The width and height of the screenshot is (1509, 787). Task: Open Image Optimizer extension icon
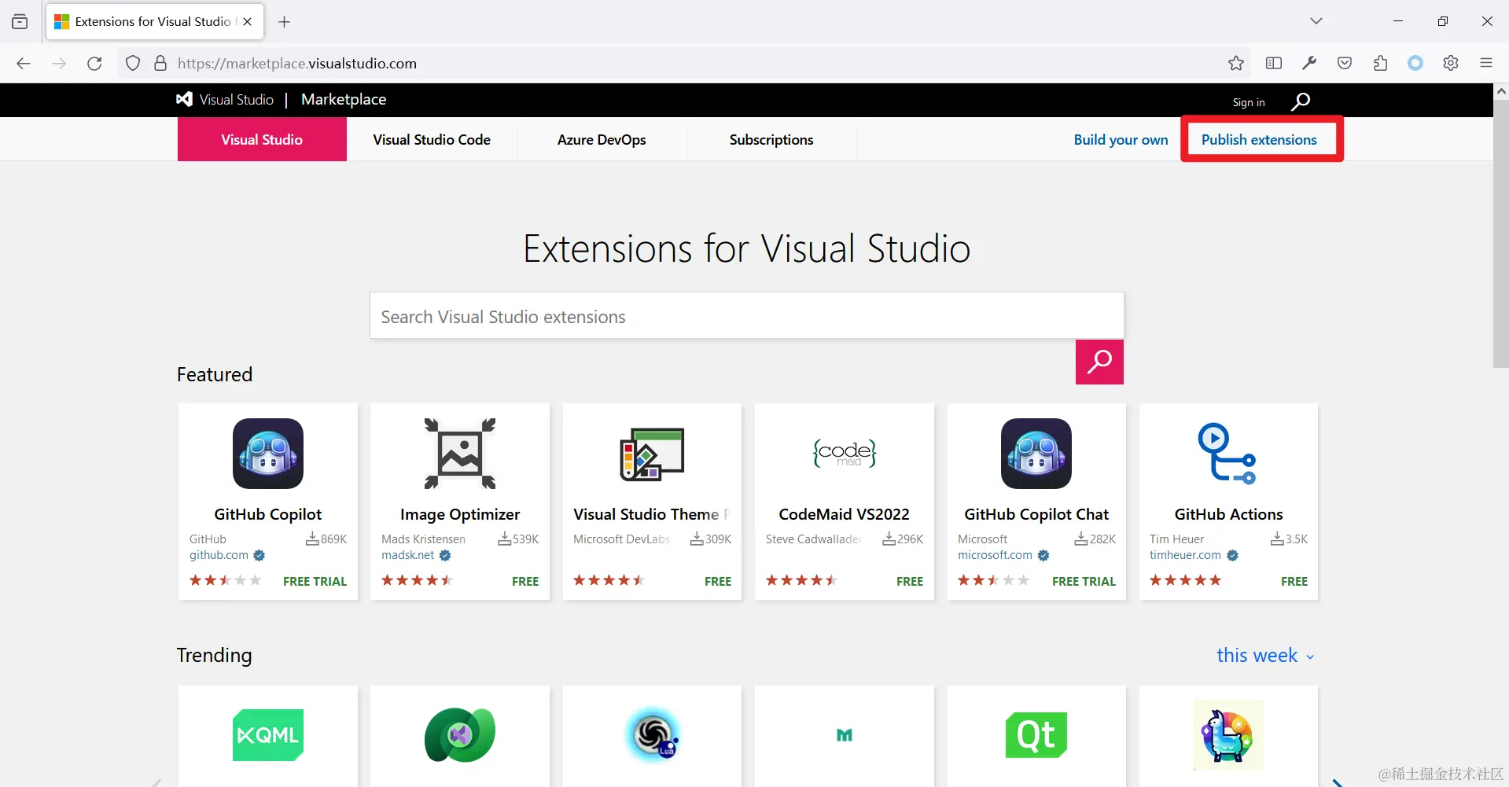460,454
